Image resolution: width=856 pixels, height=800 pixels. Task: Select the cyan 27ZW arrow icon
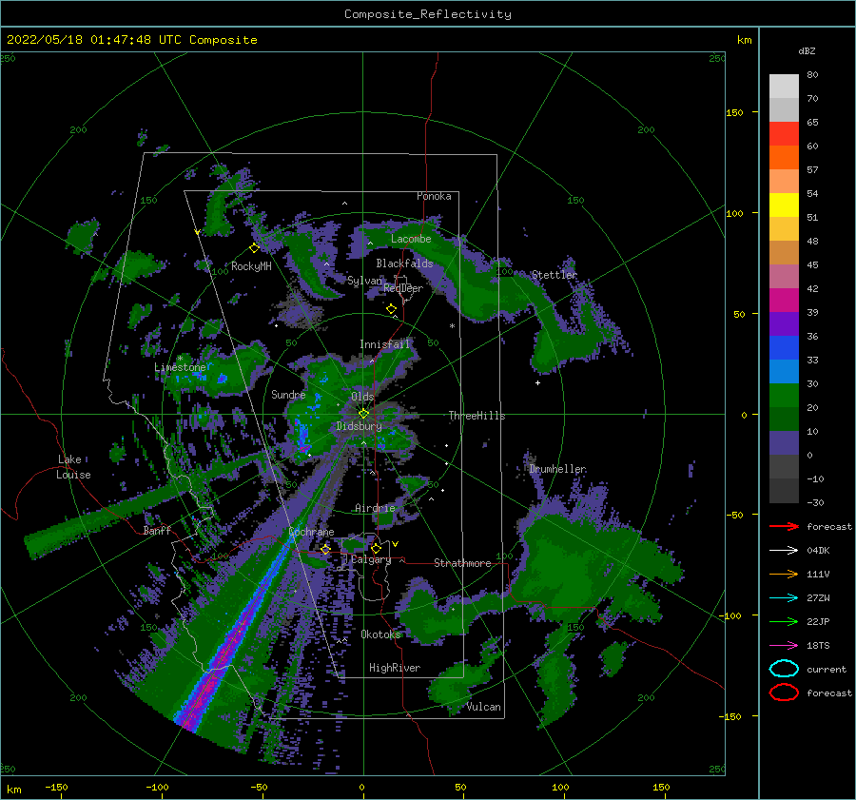(x=784, y=598)
